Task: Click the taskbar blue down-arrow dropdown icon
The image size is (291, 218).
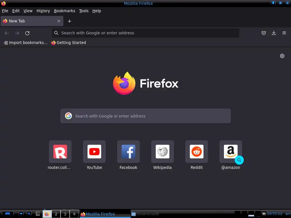Action: point(21,214)
